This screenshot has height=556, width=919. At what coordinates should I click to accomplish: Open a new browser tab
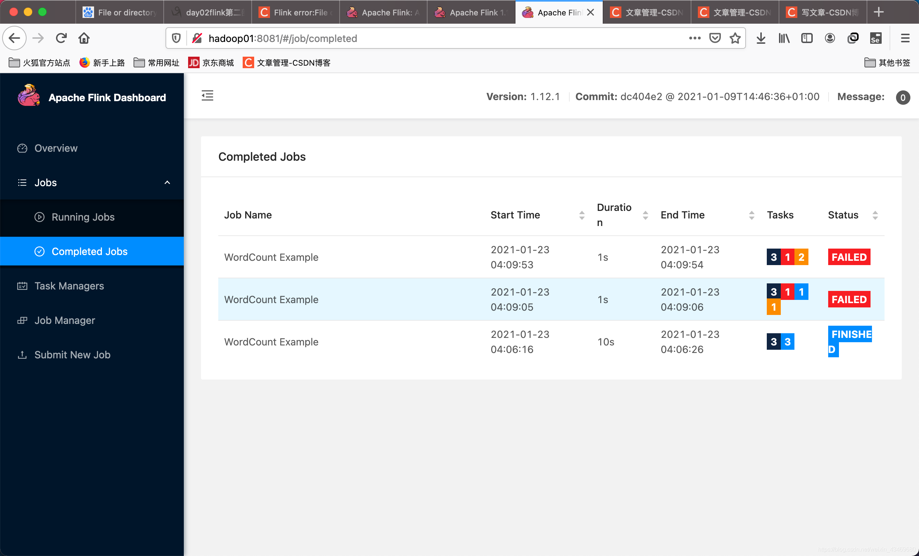(x=879, y=12)
